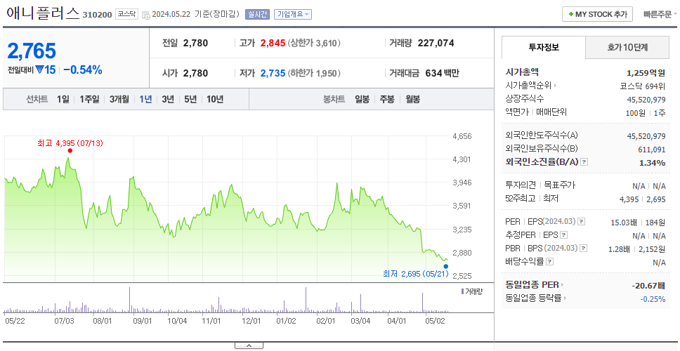
Task: Click the 저가 value 2,735
Action: [x=273, y=73]
